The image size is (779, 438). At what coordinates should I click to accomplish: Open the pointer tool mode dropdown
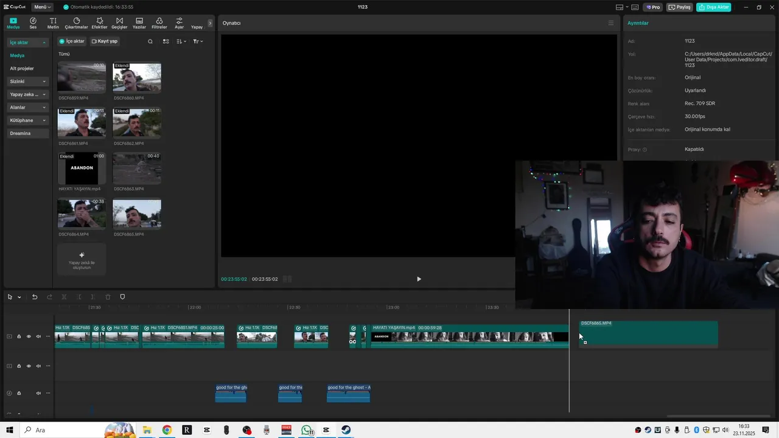tap(19, 297)
